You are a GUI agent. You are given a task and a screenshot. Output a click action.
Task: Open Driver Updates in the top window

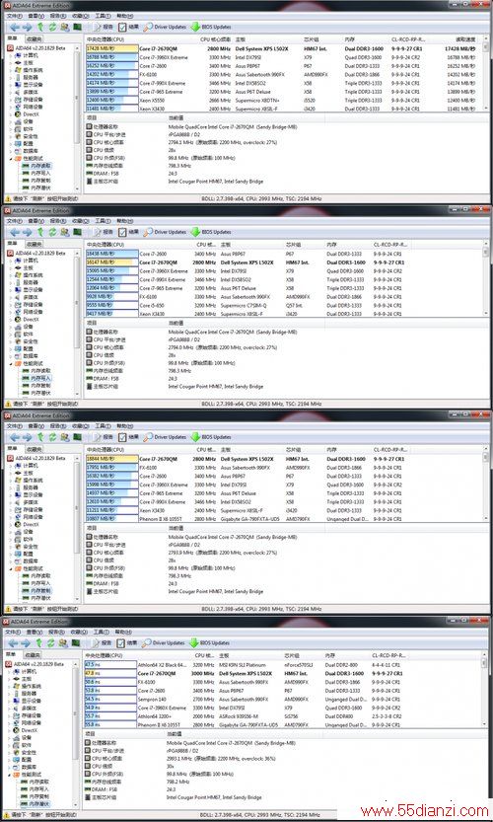165,27
